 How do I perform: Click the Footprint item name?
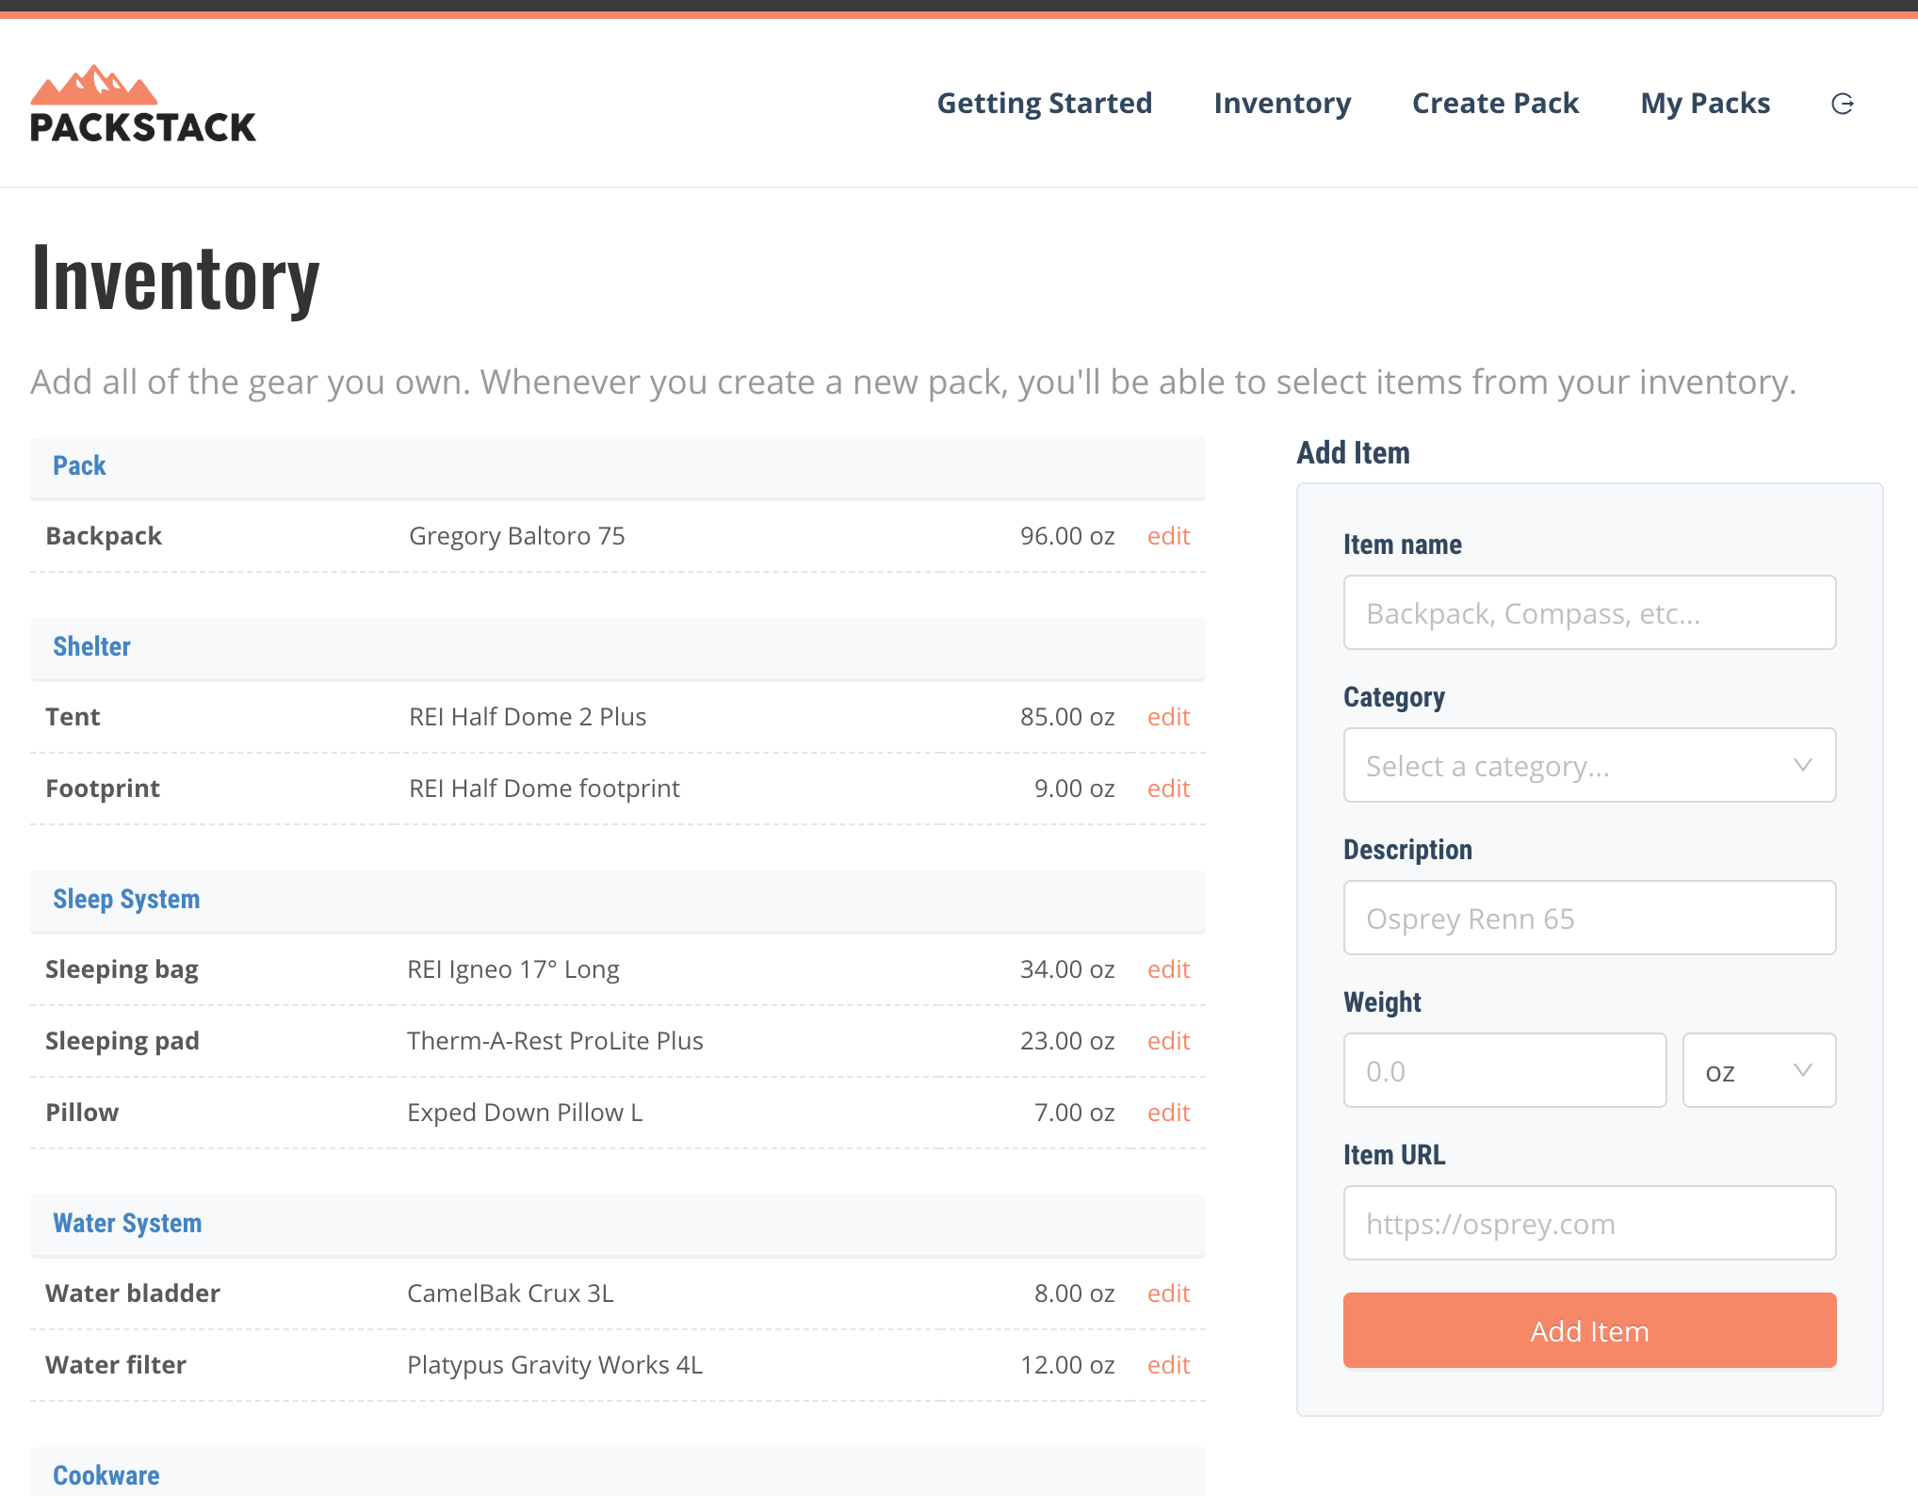click(103, 789)
